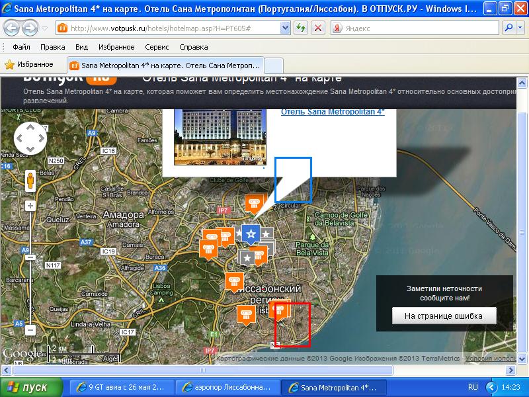Screen dimensions: 529x397
Task: Open the Отель Sana Metropolitan 4* link
Action: pyautogui.click(x=333, y=112)
